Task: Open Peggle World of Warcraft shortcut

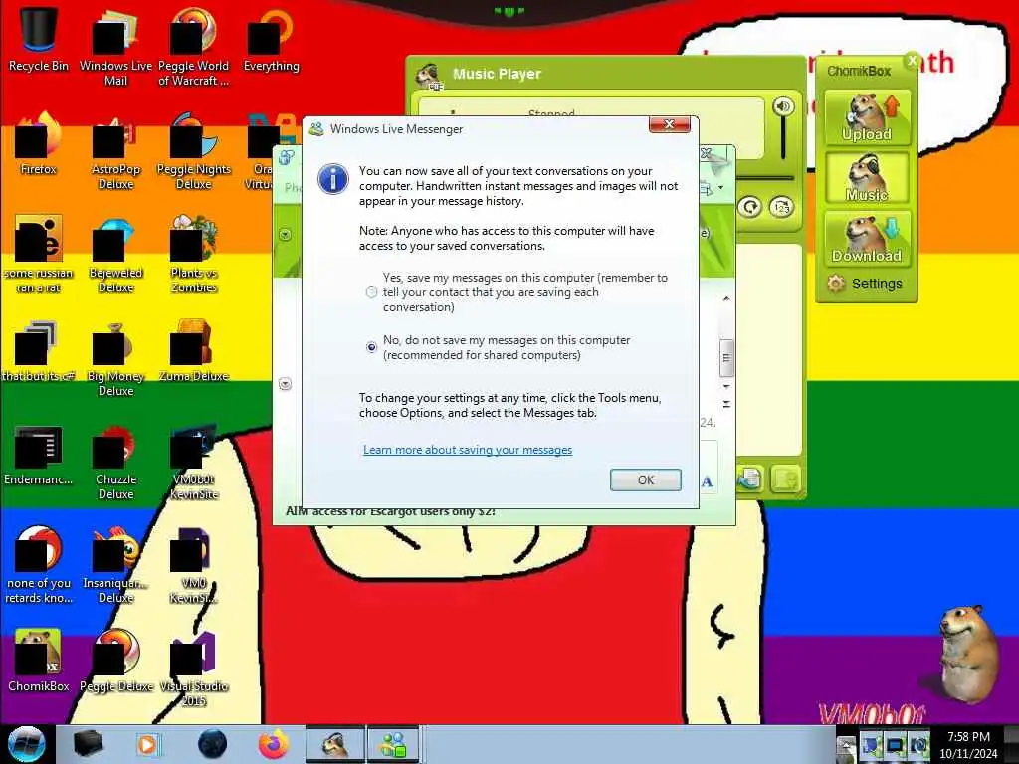Action: coord(193,46)
